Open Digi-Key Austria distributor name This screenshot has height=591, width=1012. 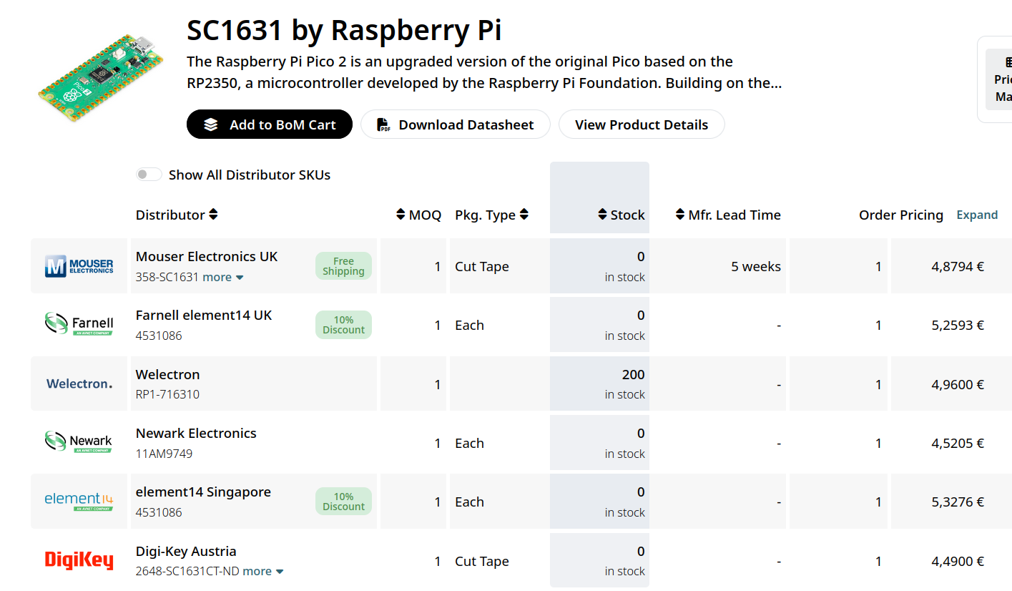[x=186, y=551]
